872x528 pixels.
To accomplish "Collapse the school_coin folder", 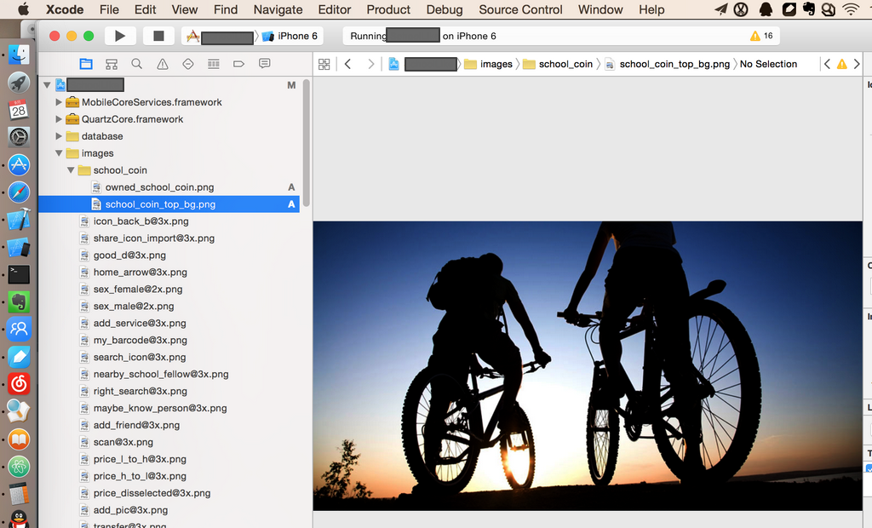I will pos(72,170).
